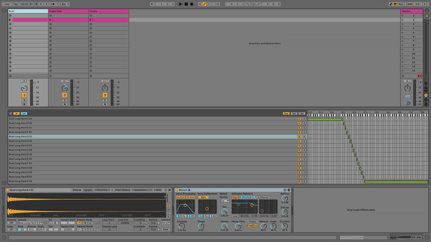The image size is (431, 242).
Task: Open the Reverb Quality Eco dropdown
Action: pyautogui.click(x=224, y=201)
